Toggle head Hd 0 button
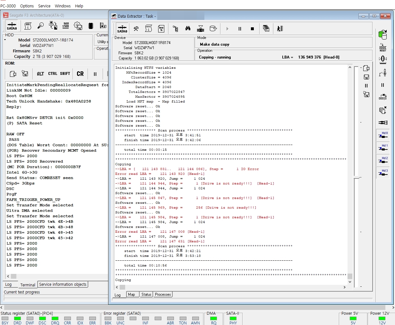 [383, 135]
